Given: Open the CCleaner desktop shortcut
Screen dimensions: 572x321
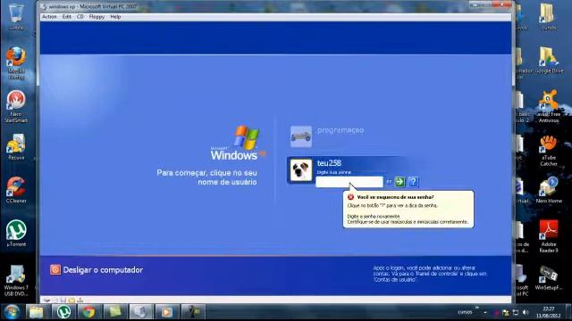Looking at the screenshot, I should point(16,190).
